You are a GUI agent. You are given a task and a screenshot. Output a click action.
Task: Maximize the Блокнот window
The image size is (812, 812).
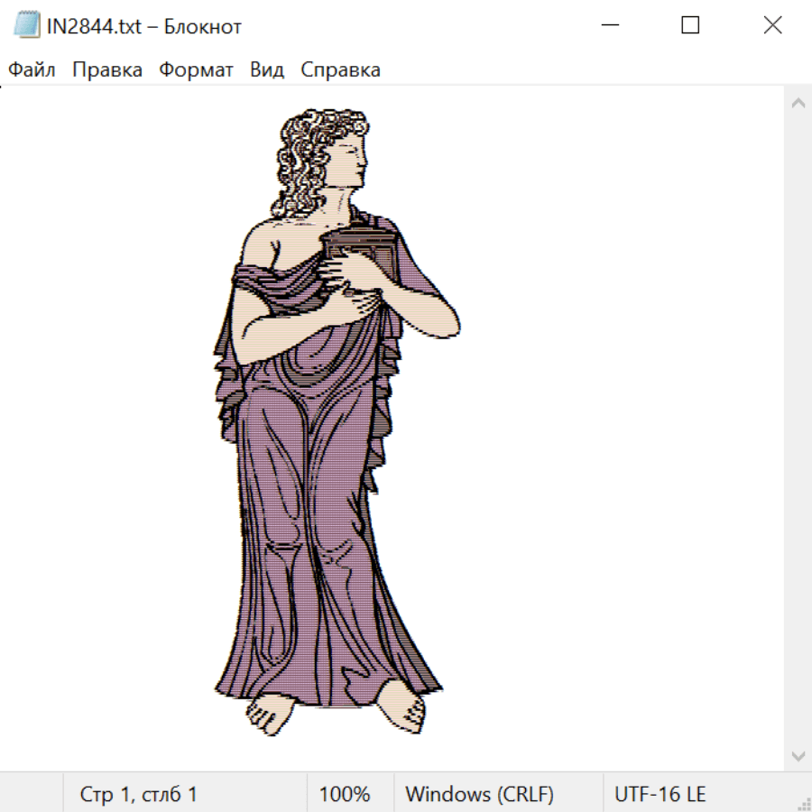click(690, 26)
